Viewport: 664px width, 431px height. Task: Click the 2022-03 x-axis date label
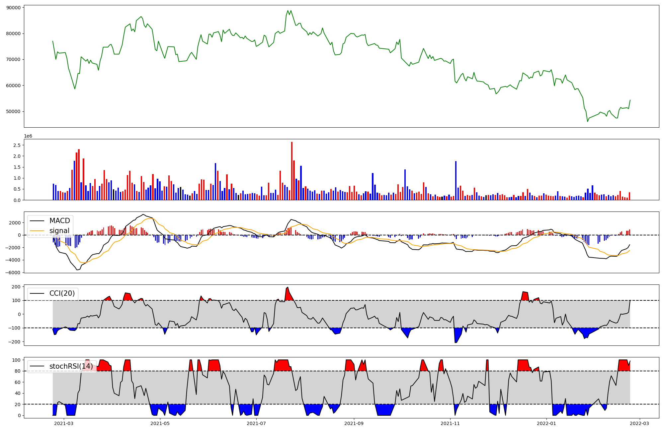pyautogui.click(x=639, y=423)
